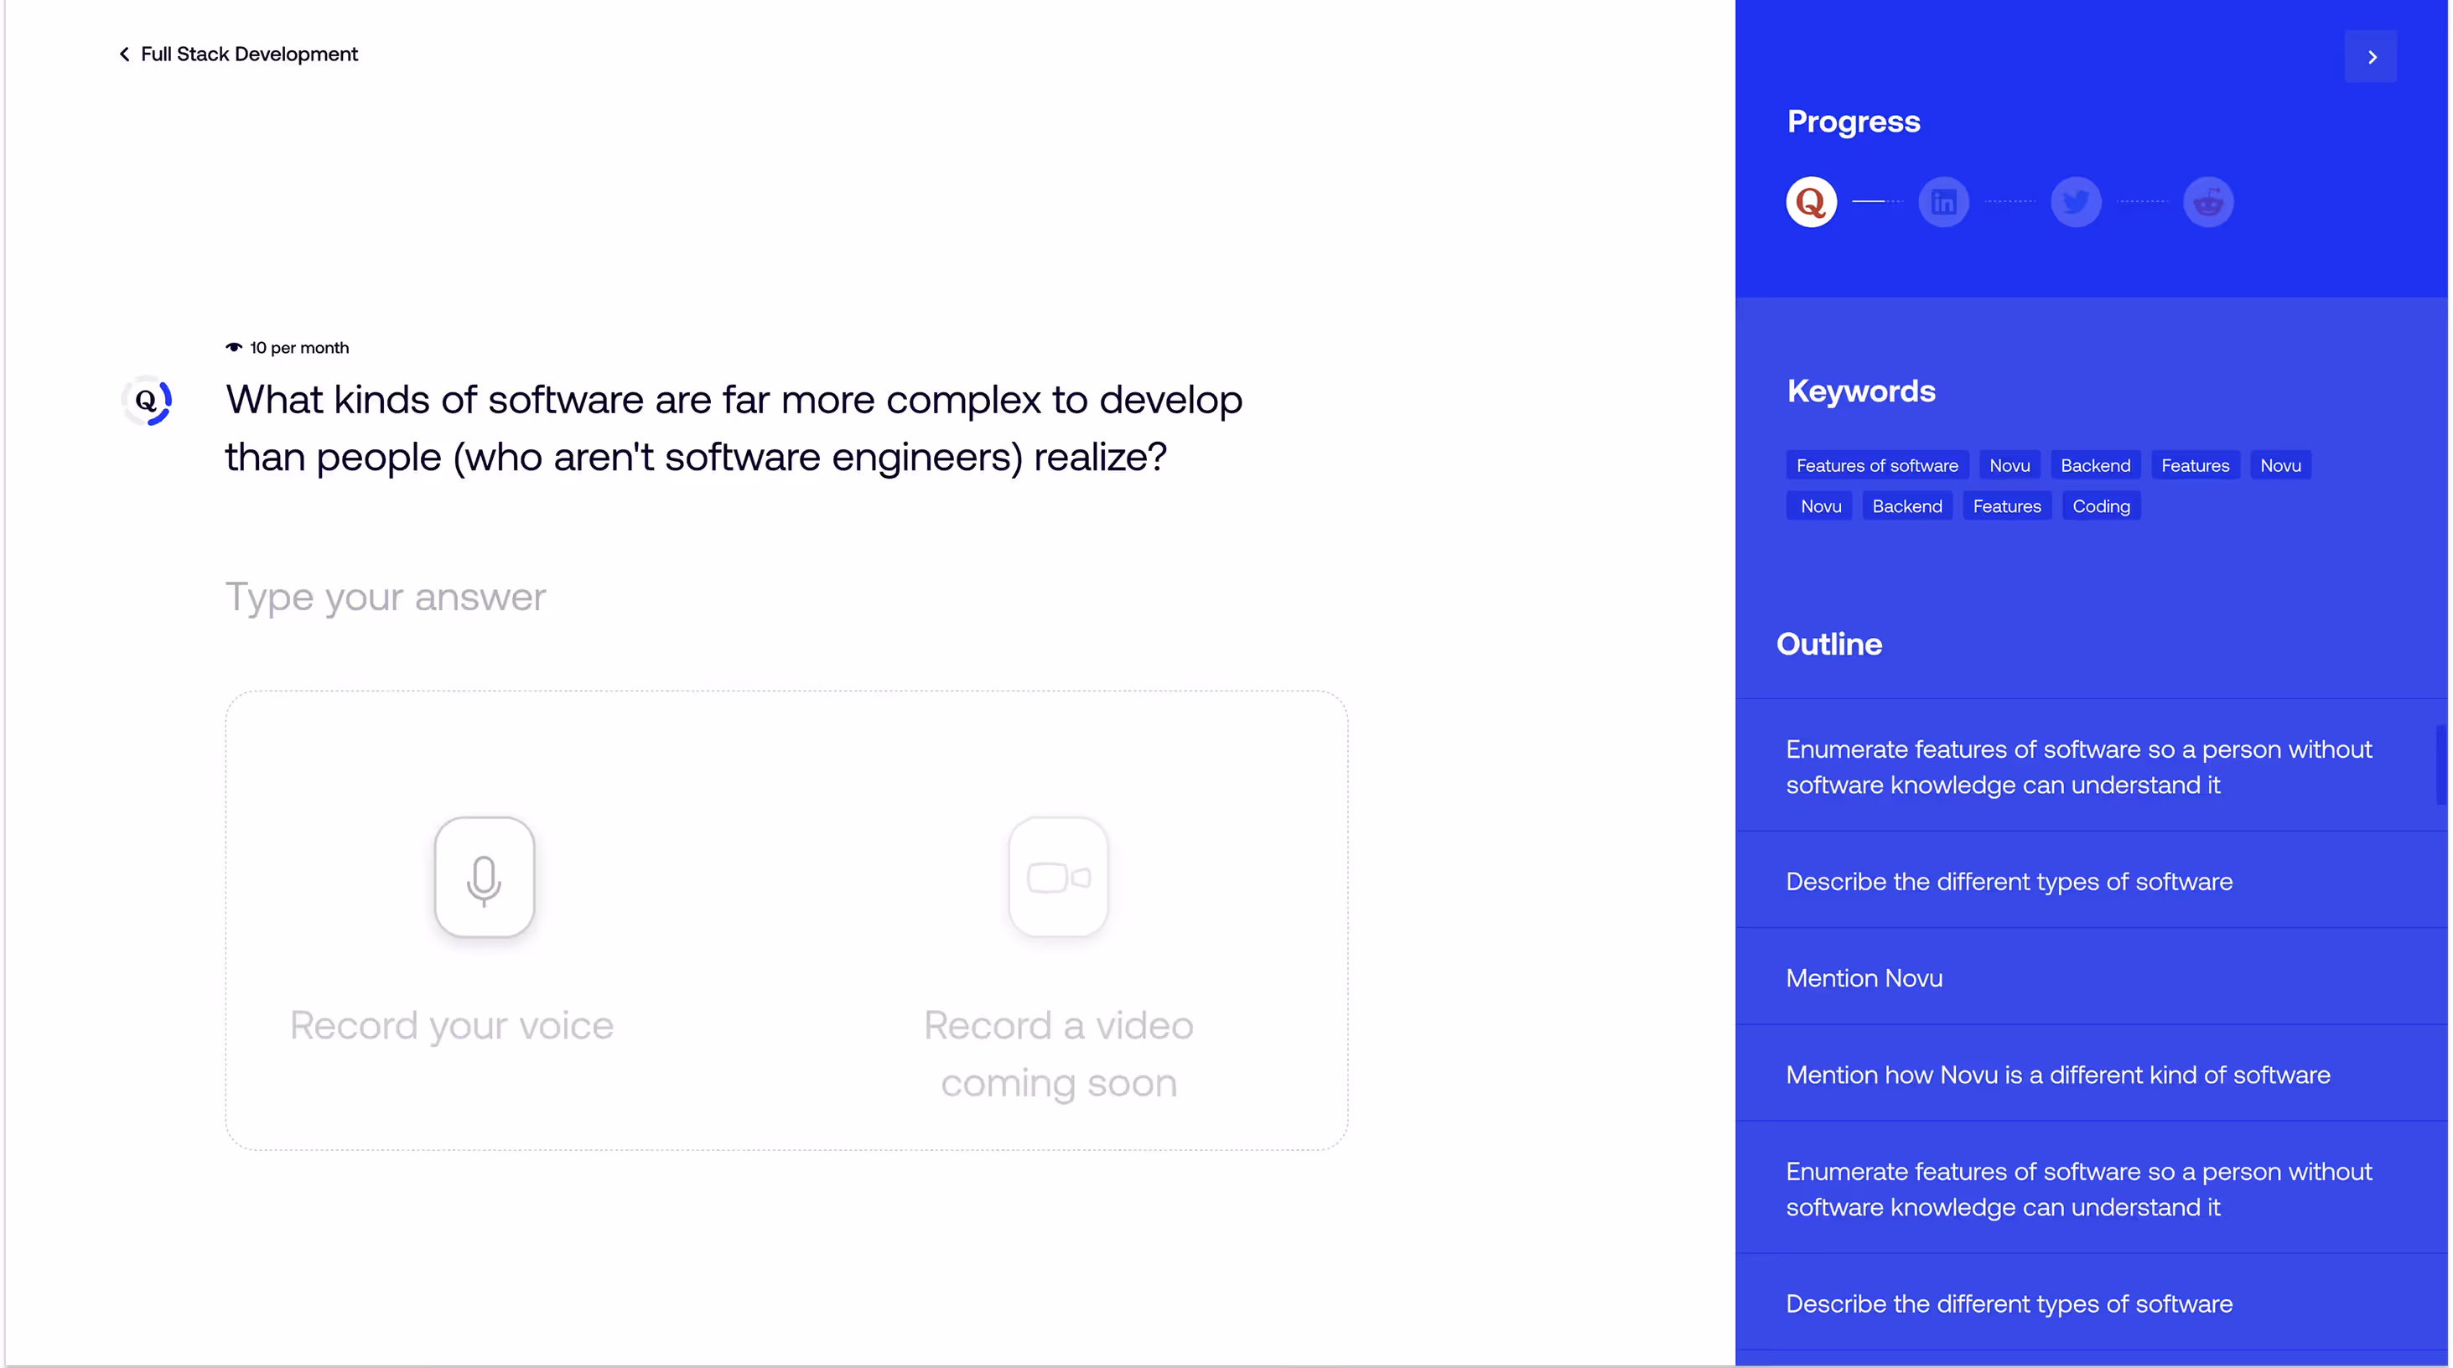
Task: Select the Coding keyword tag
Action: point(2101,506)
